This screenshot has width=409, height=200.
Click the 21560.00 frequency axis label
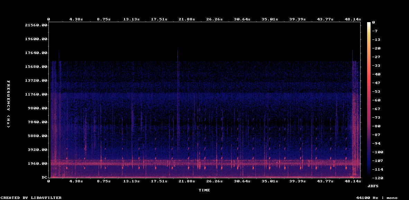(36, 25)
